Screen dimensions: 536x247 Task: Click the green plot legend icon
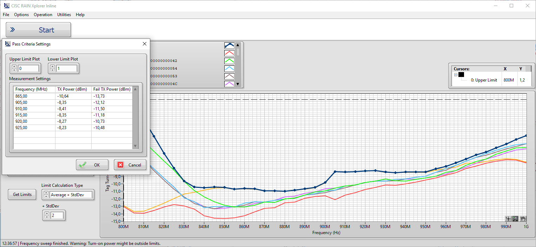[x=229, y=61]
